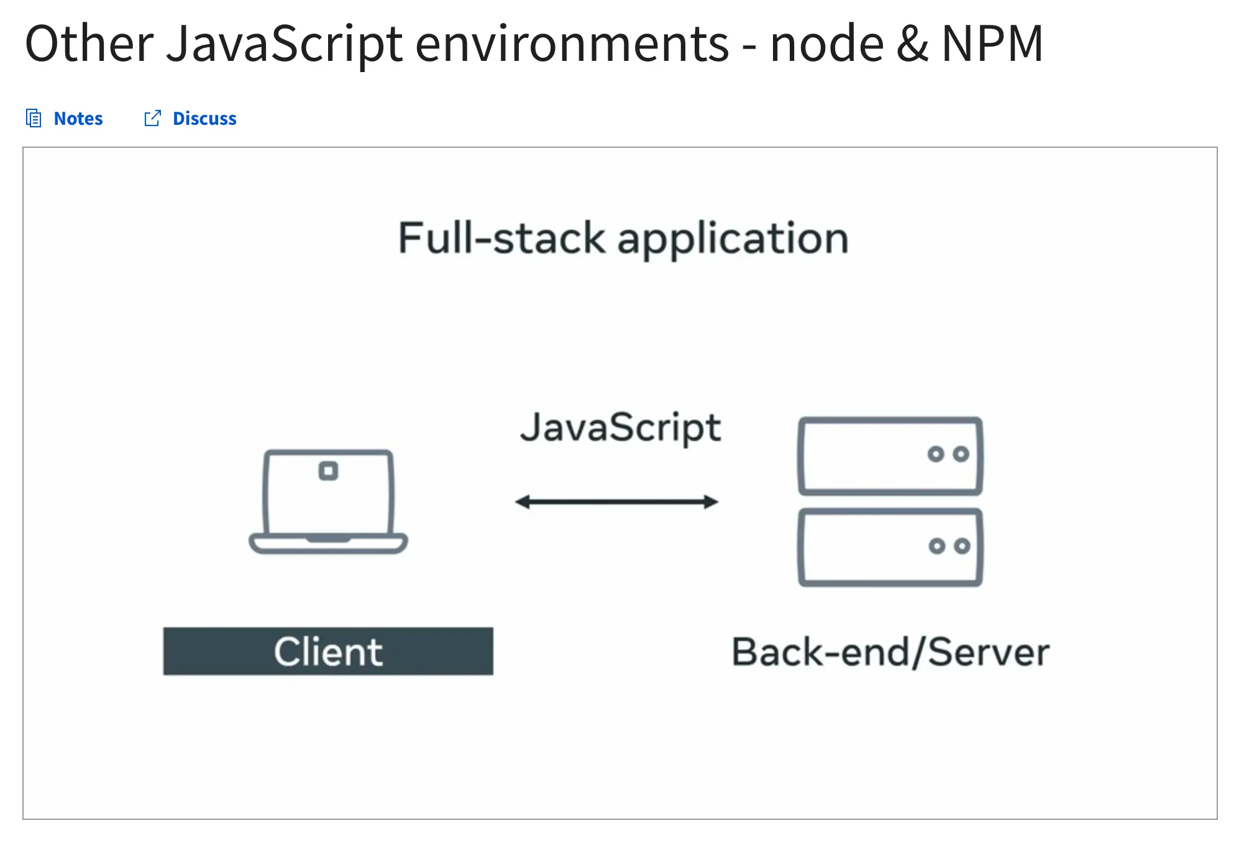Click the Notes document icon
The image size is (1244, 841).
pos(34,118)
